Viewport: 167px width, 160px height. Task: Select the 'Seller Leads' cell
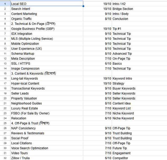[x=47, y=93]
